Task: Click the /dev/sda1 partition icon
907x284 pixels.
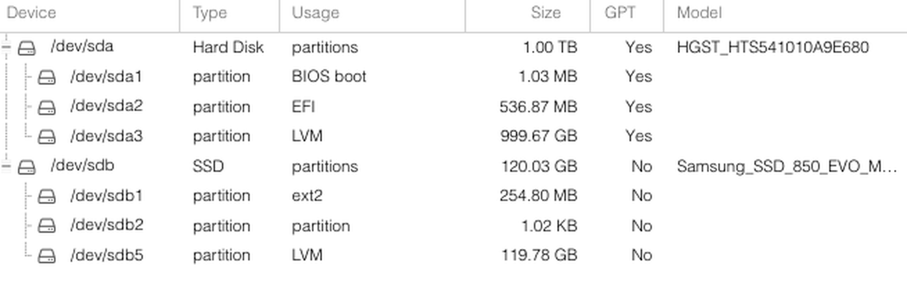Action: 47,78
